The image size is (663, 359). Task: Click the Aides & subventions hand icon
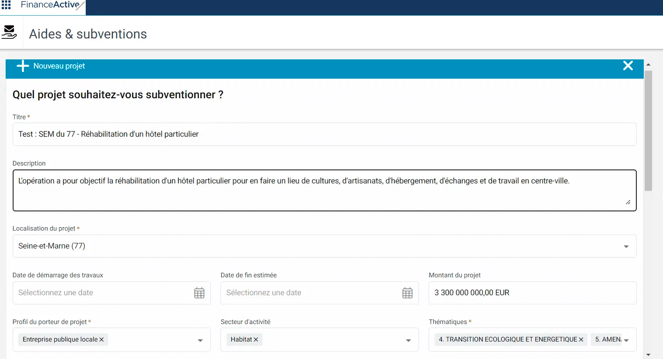point(9,32)
